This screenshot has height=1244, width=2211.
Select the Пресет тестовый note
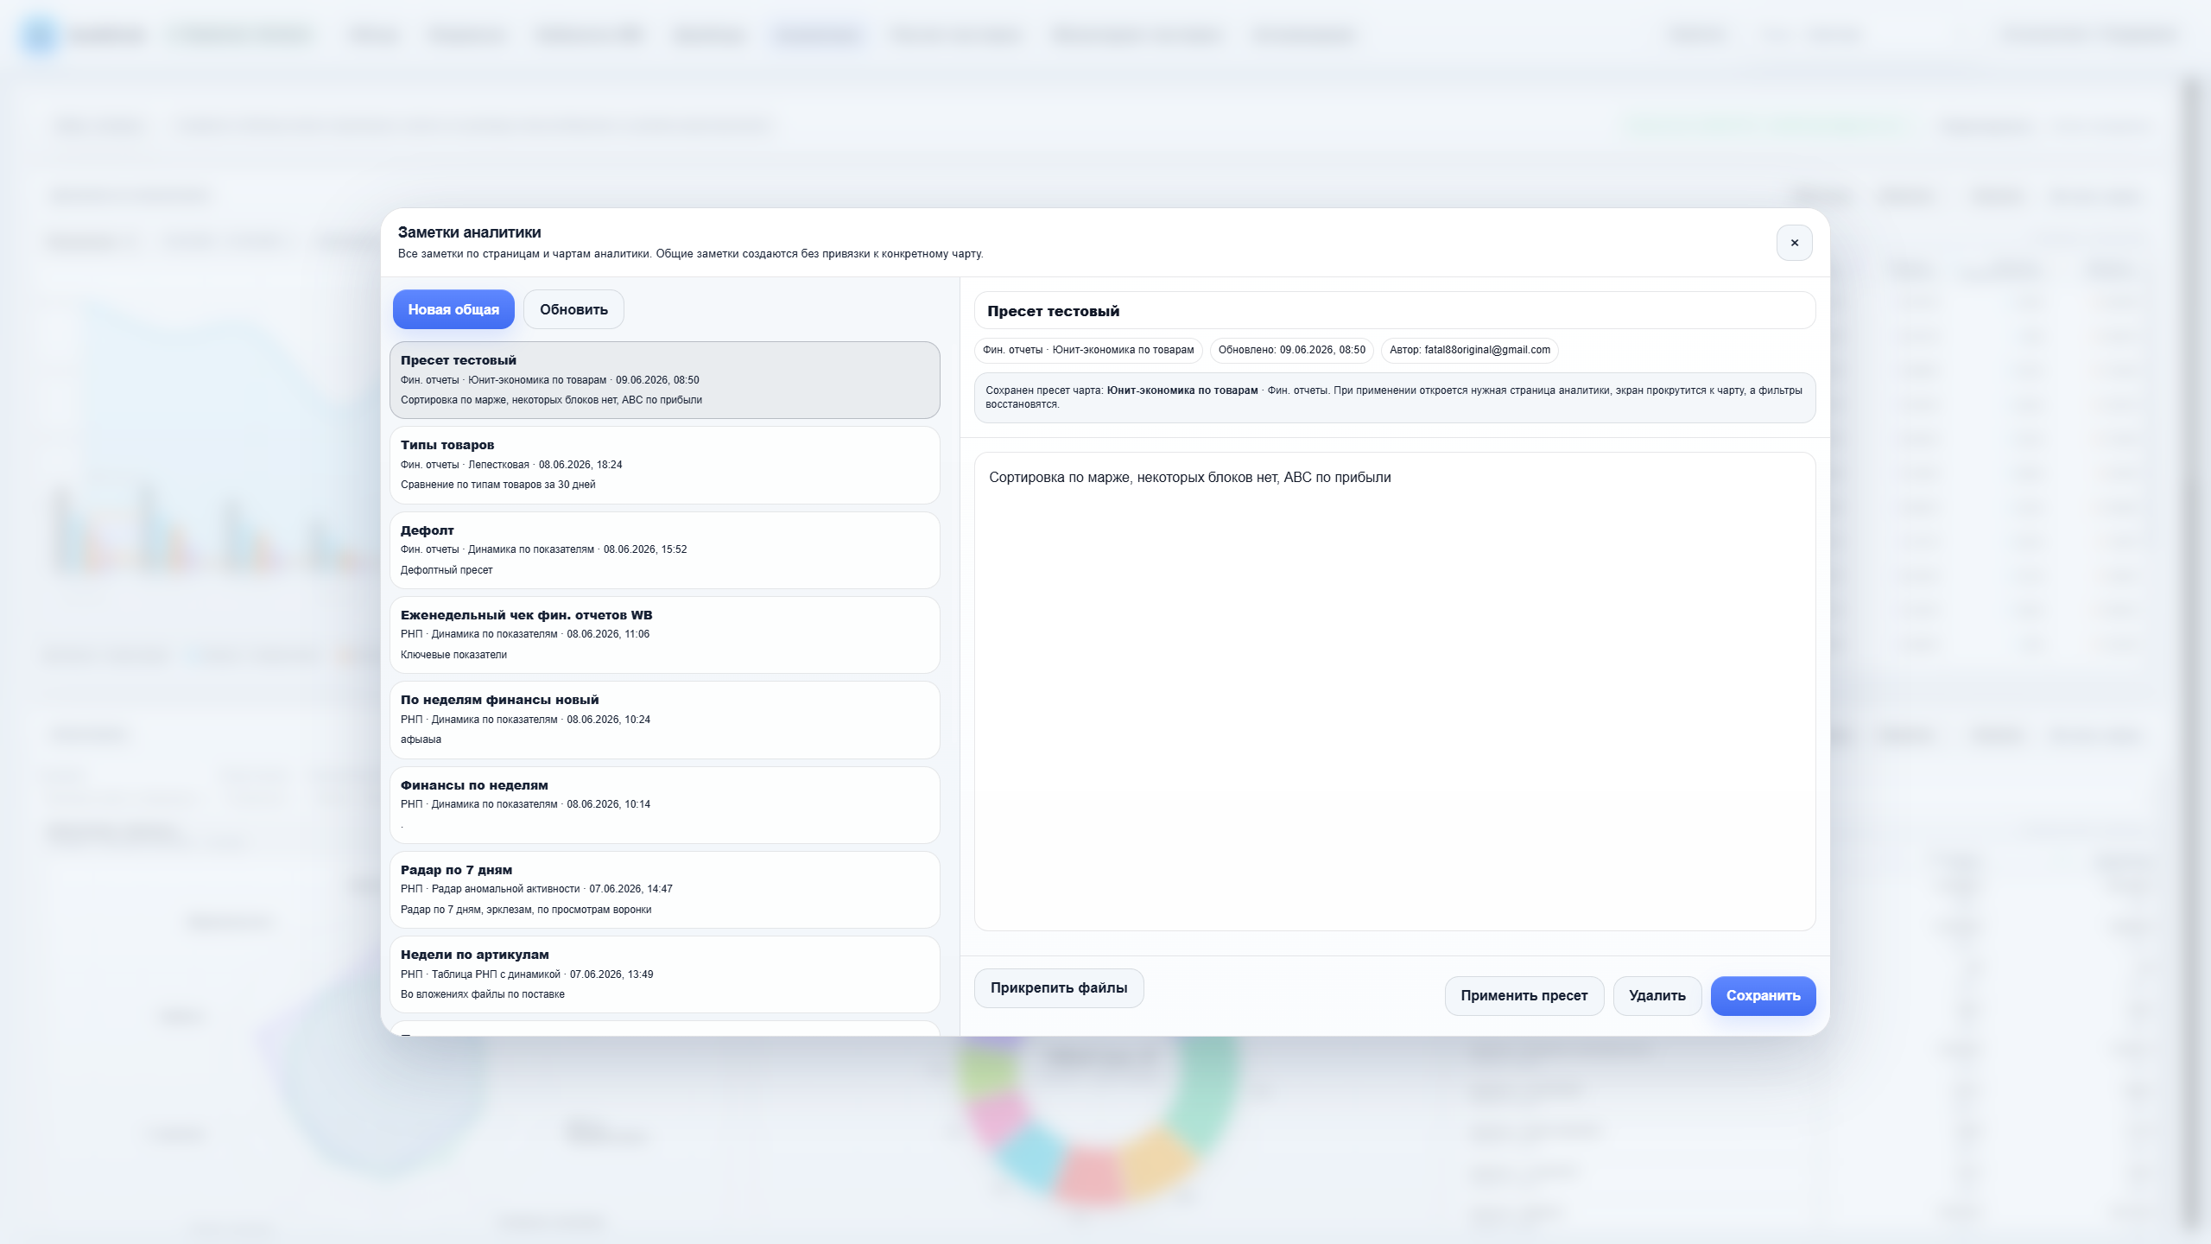[664, 380]
